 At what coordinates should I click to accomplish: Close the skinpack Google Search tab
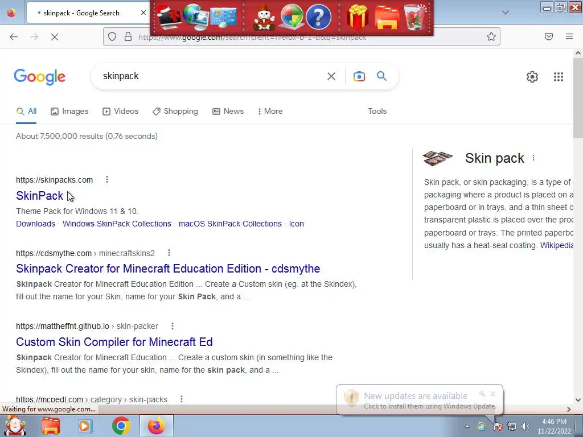[143, 13]
